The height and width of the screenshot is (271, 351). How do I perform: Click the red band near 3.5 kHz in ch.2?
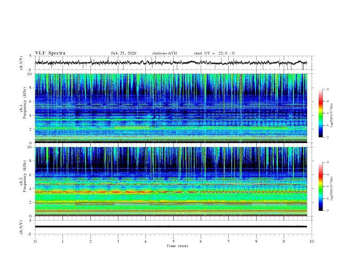(x=171, y=192)
